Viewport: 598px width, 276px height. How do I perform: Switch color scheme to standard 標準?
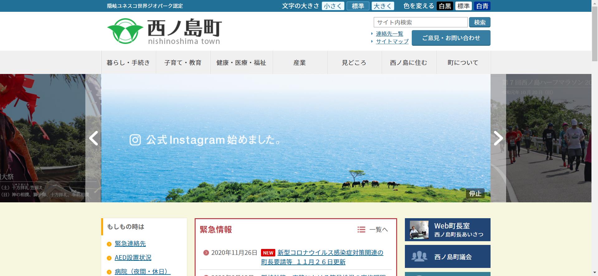click(463, 6)
